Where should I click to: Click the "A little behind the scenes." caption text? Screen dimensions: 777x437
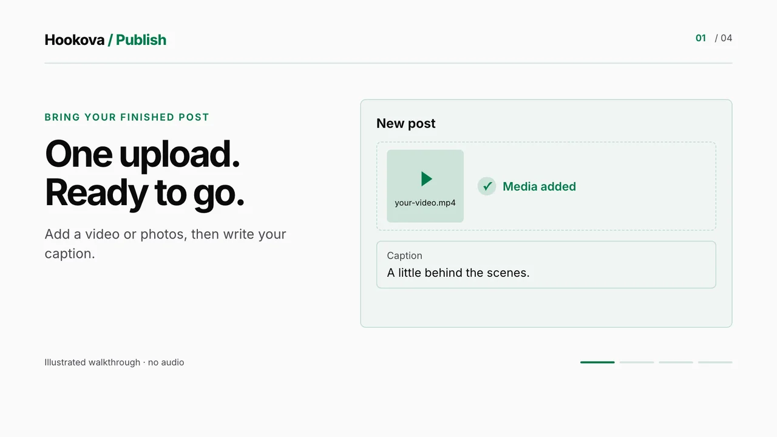pos(458,273)
